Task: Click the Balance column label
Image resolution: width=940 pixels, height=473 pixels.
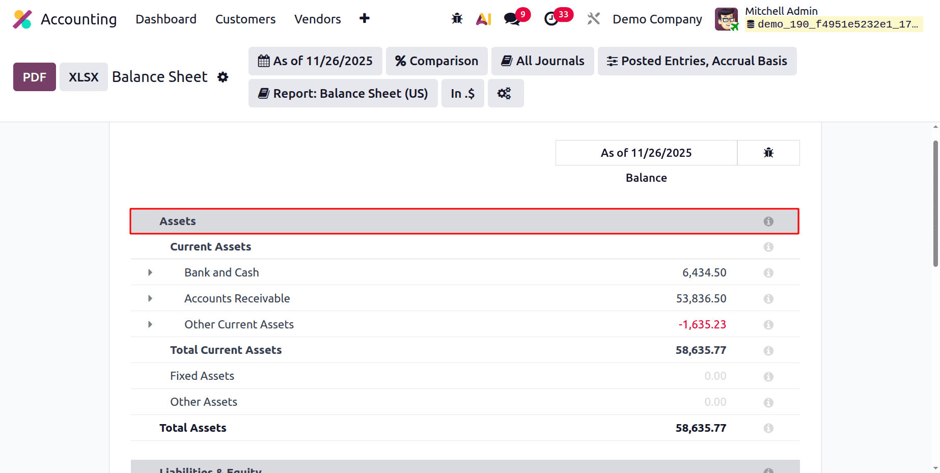Action: 646,178
